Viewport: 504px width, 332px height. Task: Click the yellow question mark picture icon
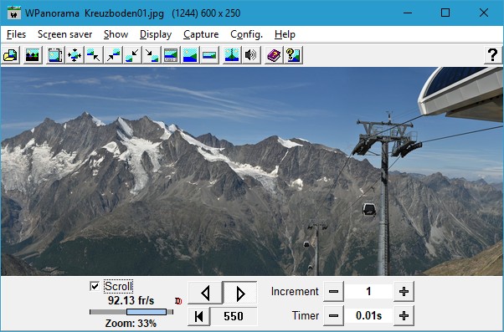[293, 55]
